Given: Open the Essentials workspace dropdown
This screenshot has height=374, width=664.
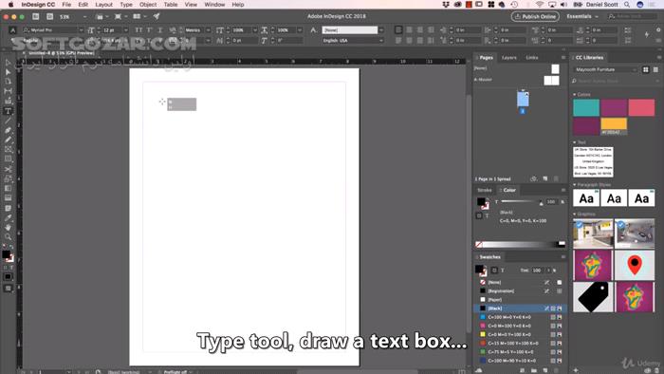Looking at the screenshot, I should (x=582, y=16).
